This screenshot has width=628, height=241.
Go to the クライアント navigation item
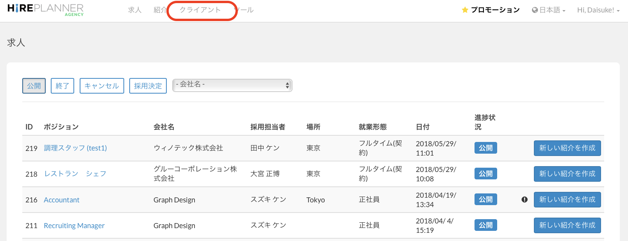pyautogui.click(x=200, y=10)
